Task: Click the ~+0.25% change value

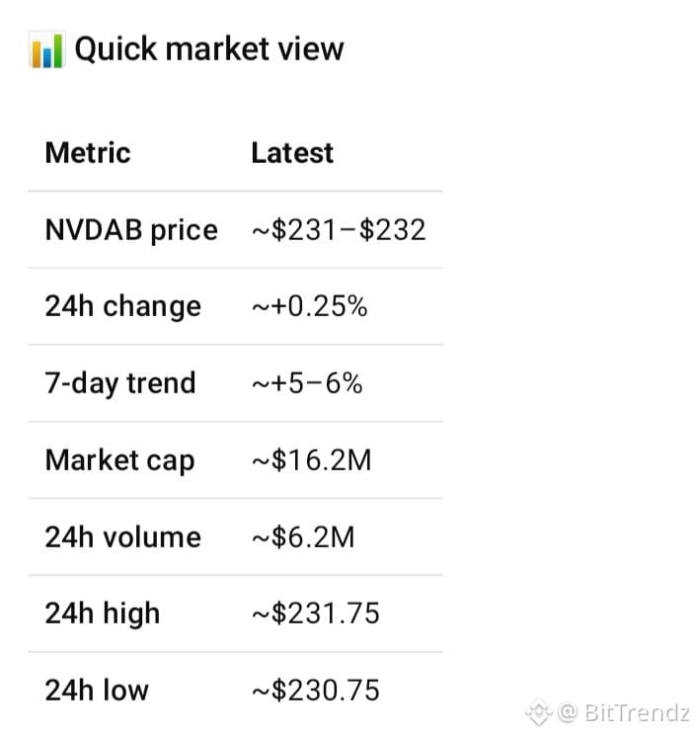Action: click(310, 306)
